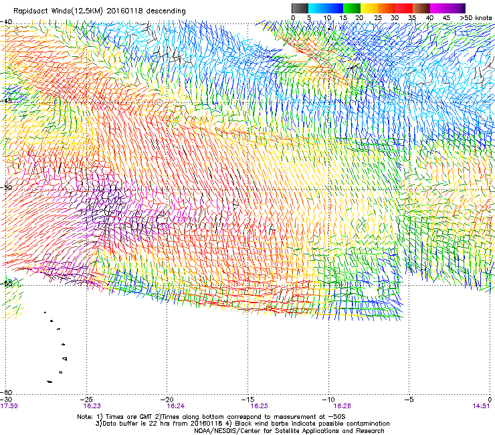Click the "-25" longitude axis label
495x435 pixels.
[86, 400]
